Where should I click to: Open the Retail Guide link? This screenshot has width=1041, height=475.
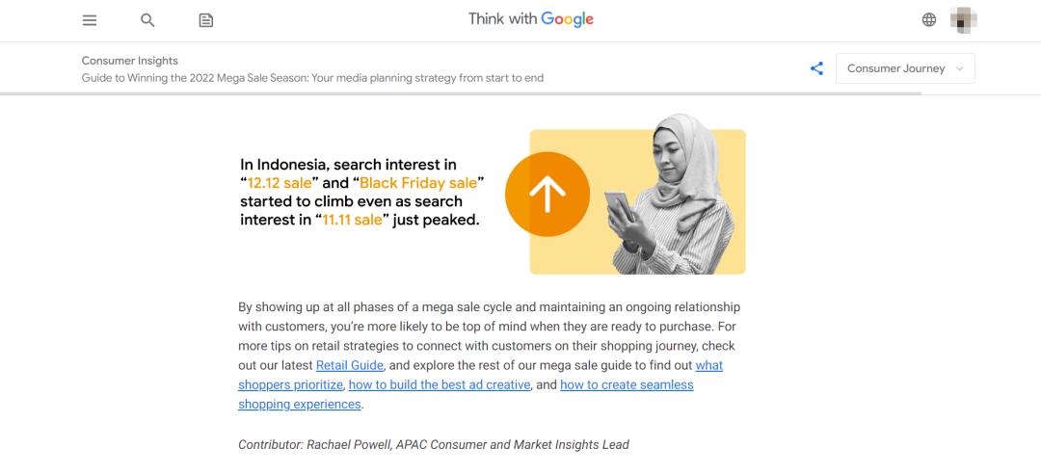[x=350, y=366]
